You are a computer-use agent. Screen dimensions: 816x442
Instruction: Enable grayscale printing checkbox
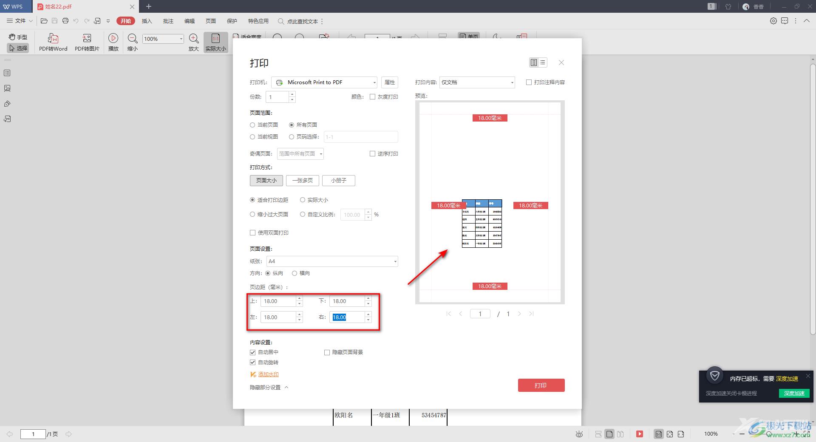(x=372, y=97)
